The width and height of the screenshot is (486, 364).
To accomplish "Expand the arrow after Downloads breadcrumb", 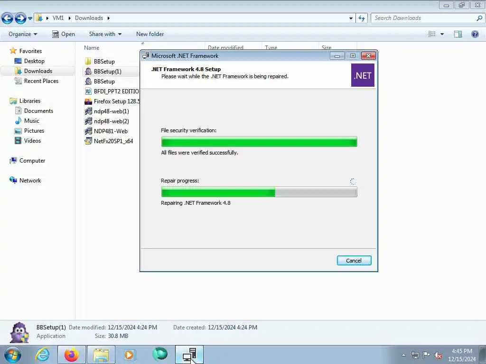I will (x=109, y=18).
